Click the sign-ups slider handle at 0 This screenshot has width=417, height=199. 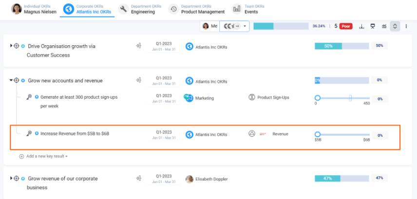(318, 98)
